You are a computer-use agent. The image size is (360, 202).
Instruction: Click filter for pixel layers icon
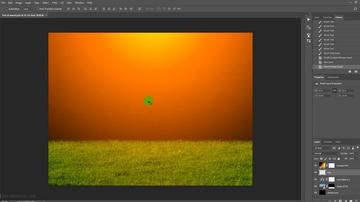[x=334, y=148]
